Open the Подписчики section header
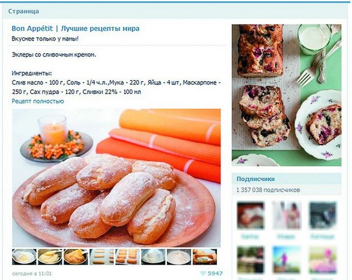The height and width of the screenshot is (280, 352). (x=255, y=179)
